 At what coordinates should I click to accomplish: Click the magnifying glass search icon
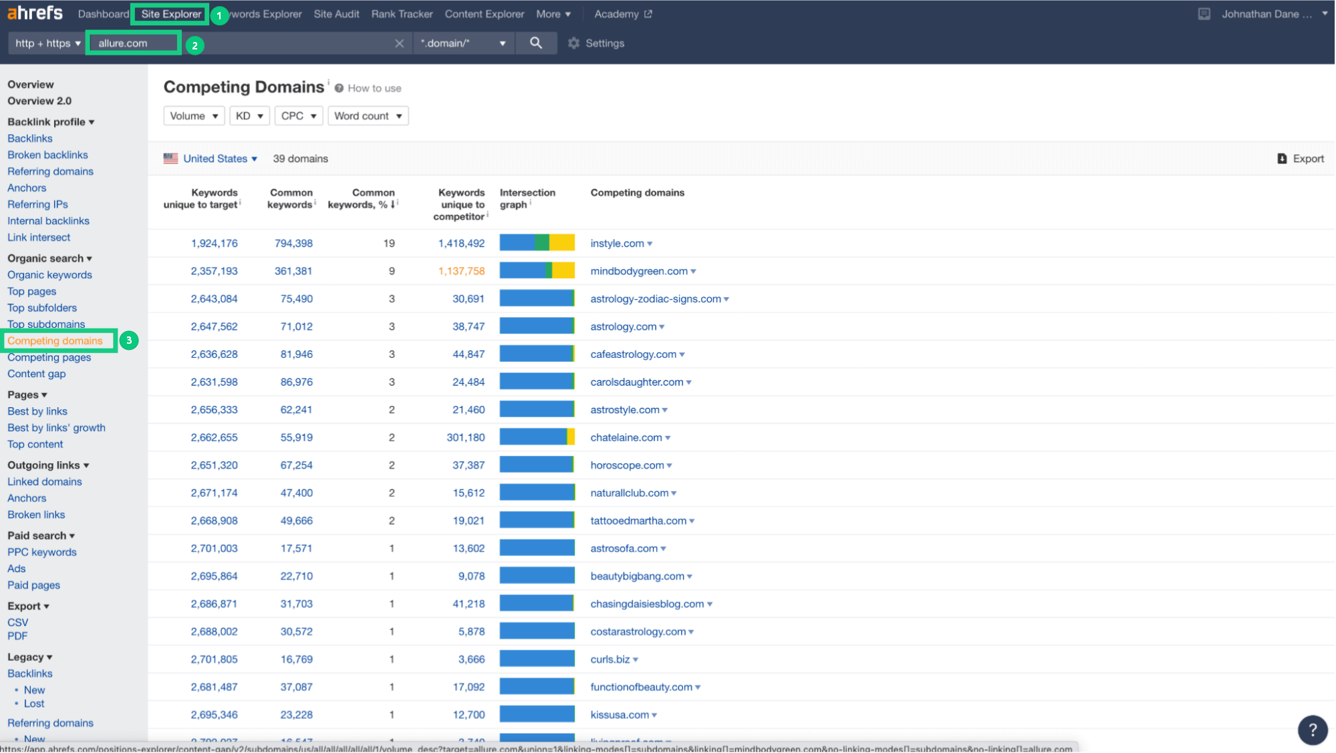pyautogui.click(x=535, y=43)
